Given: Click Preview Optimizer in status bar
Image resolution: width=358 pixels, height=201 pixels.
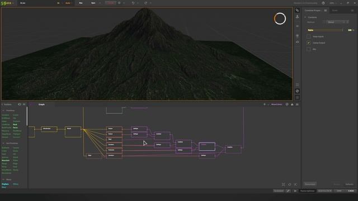Looking at the screenshot, I should [307, 191].
